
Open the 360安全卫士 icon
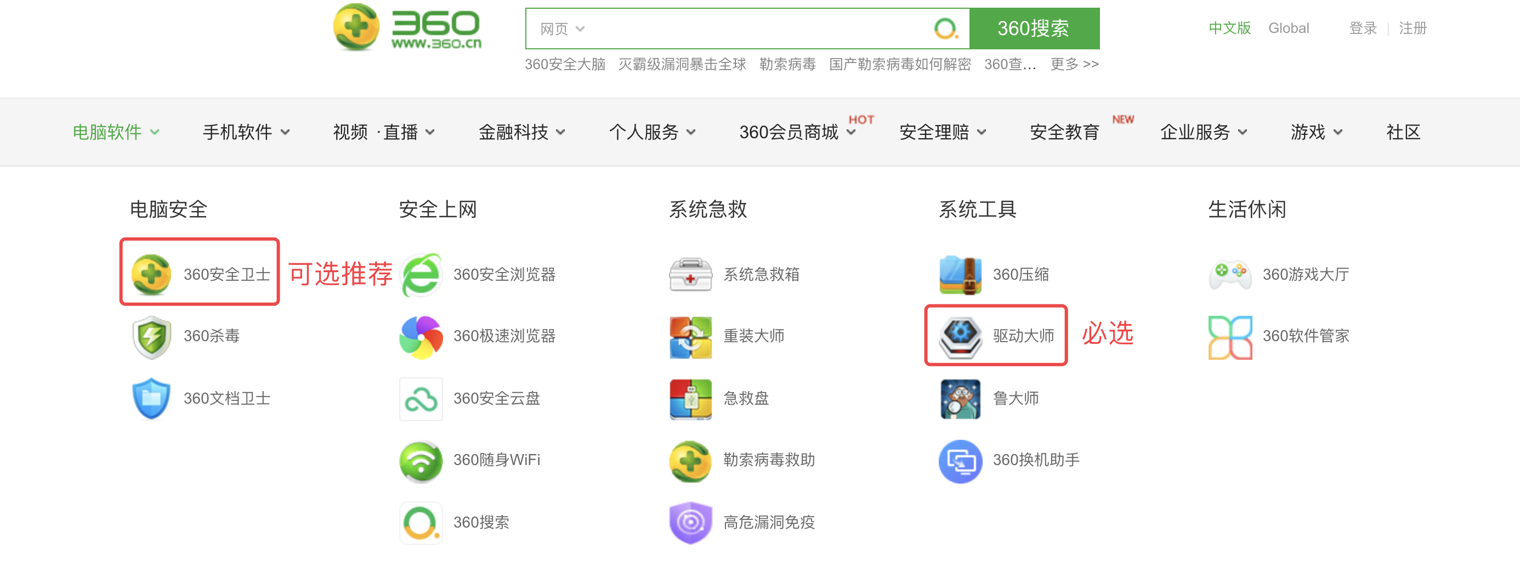[x=151, y=274]
